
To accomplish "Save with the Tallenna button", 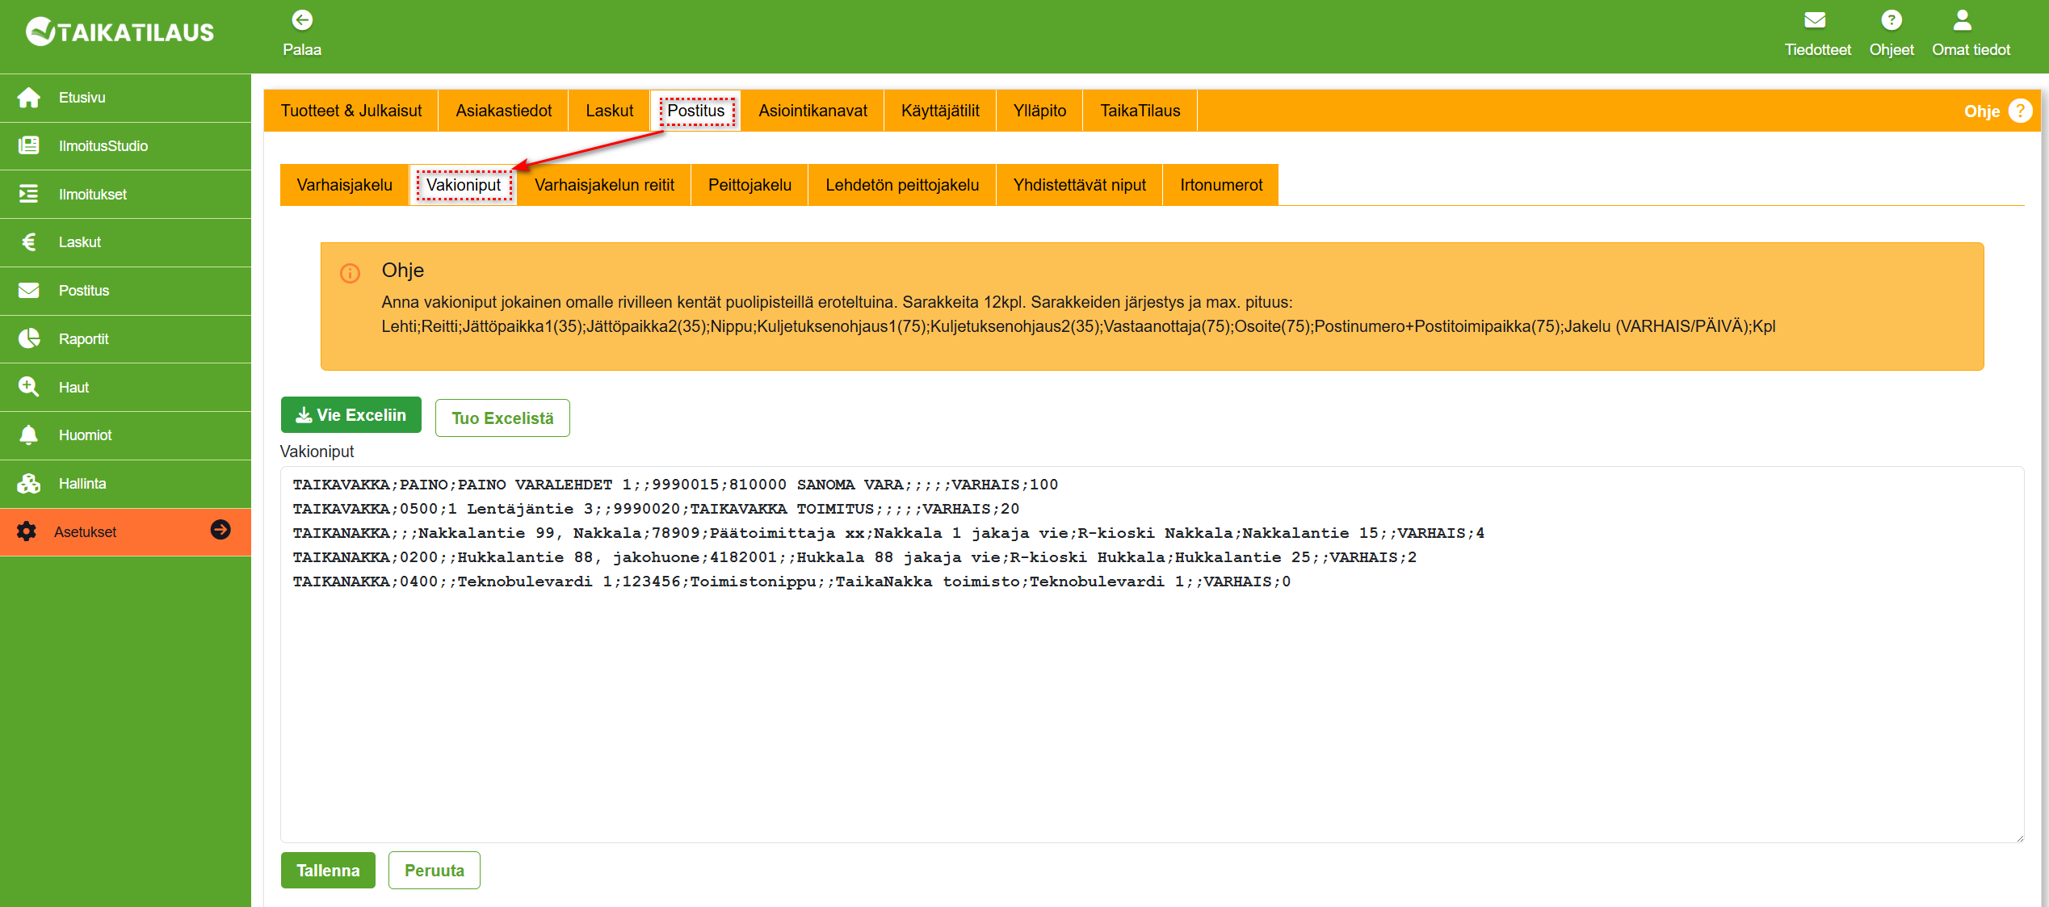I will [x=327, y=871].
